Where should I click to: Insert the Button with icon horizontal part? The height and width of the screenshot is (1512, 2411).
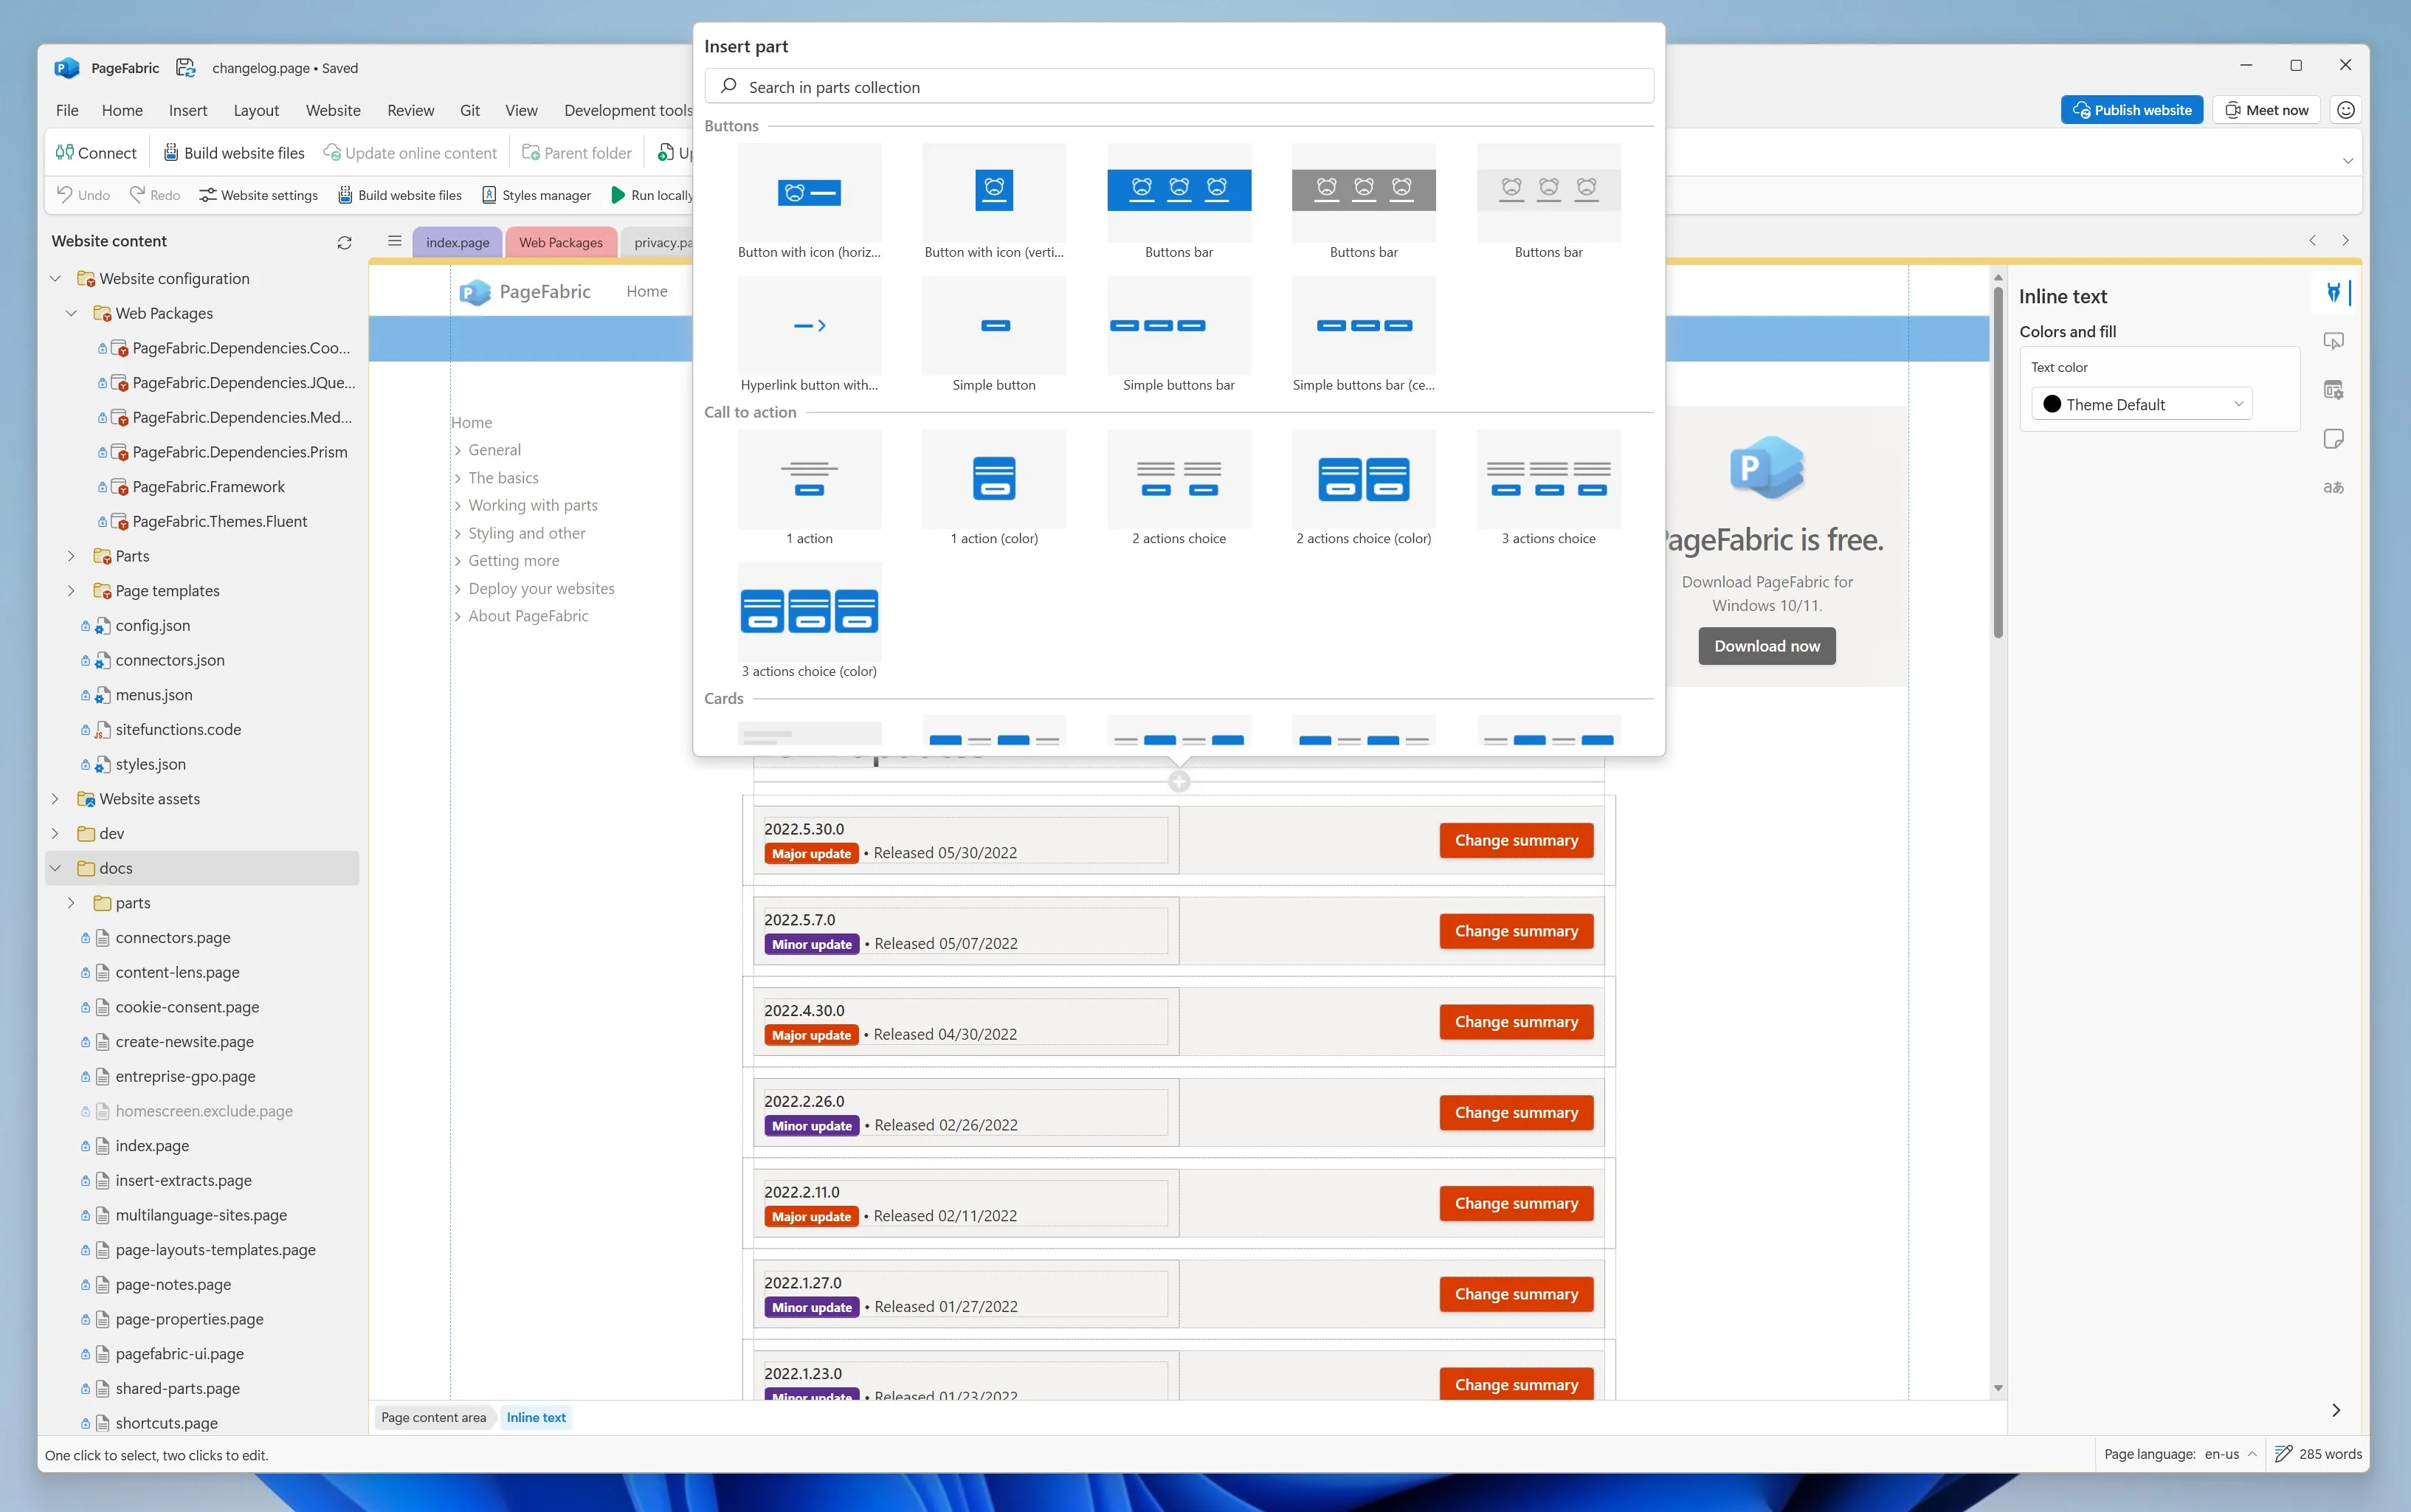click(x=809, y=202)
